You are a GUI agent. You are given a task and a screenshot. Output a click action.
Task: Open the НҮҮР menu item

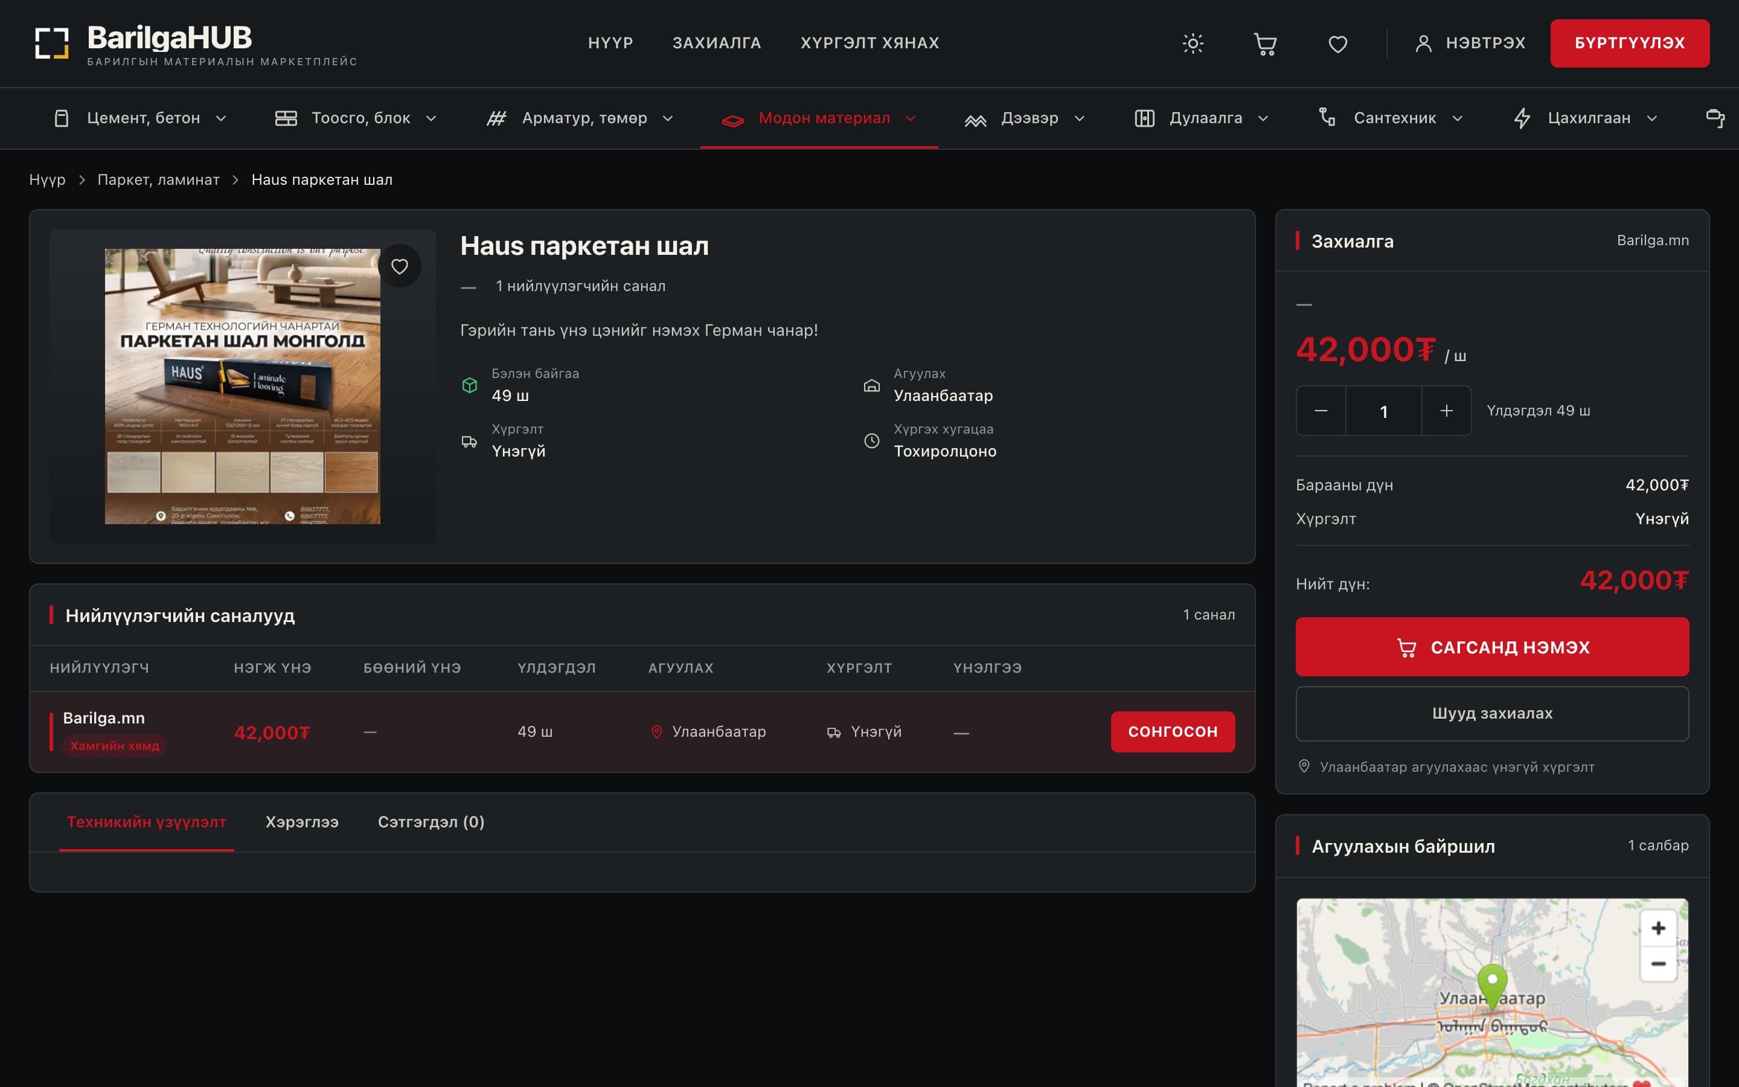(611, 43)
